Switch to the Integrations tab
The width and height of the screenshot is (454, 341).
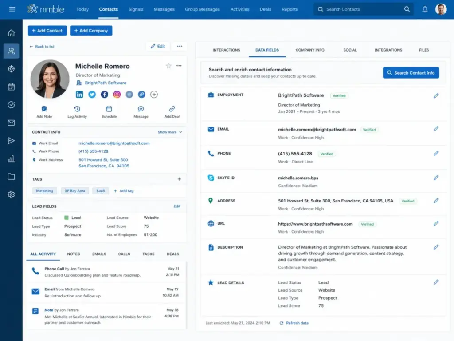coord(388,50)
